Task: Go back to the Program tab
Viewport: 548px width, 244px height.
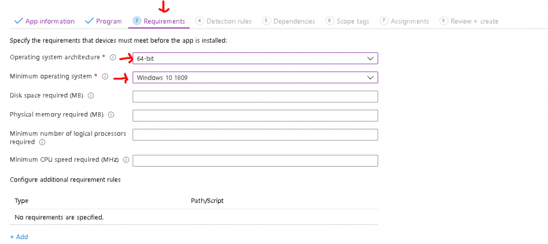Action: (103, 21)
